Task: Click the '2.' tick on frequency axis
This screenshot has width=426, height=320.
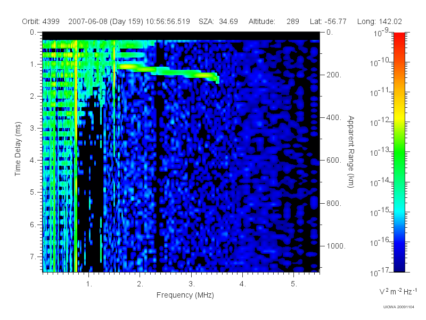Action: [140, 284]
